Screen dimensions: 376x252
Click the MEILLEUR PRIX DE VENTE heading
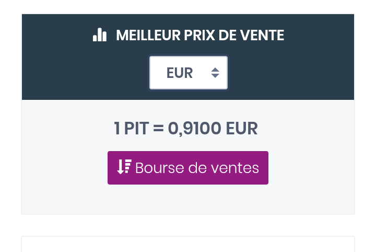200,35
